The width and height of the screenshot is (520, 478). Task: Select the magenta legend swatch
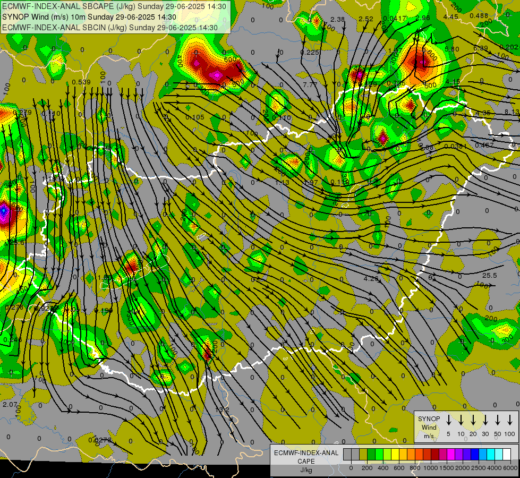[x=451, y=455]
